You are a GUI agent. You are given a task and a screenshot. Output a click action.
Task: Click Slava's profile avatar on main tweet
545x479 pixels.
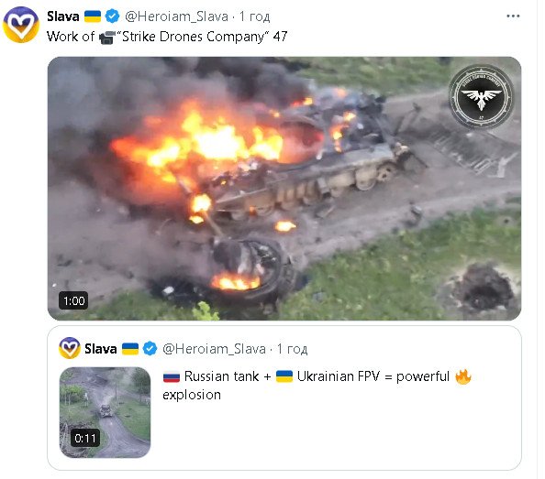click(x=21, y=25)
